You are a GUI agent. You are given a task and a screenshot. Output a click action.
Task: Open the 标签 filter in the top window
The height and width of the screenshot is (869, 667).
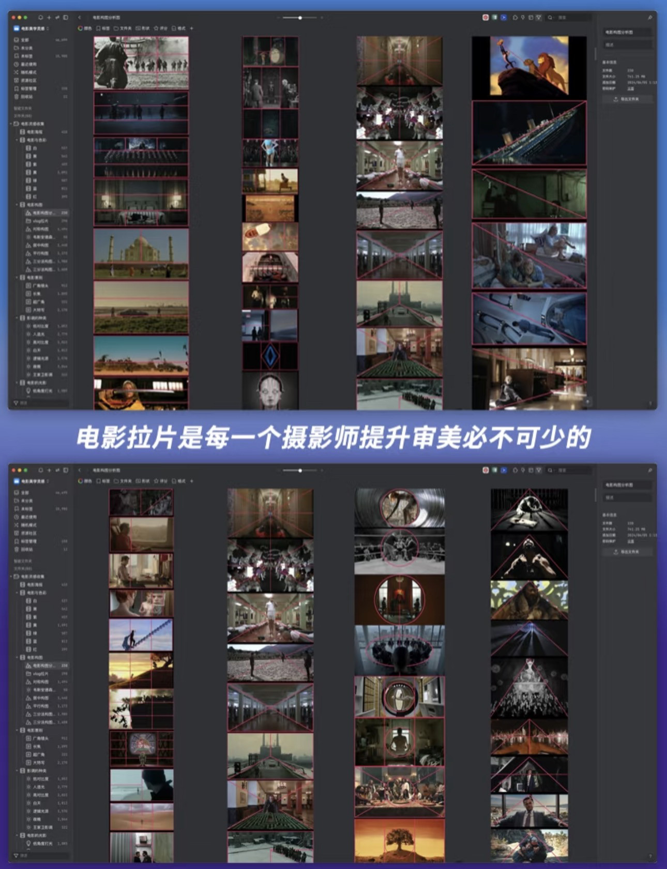(103, 28)
